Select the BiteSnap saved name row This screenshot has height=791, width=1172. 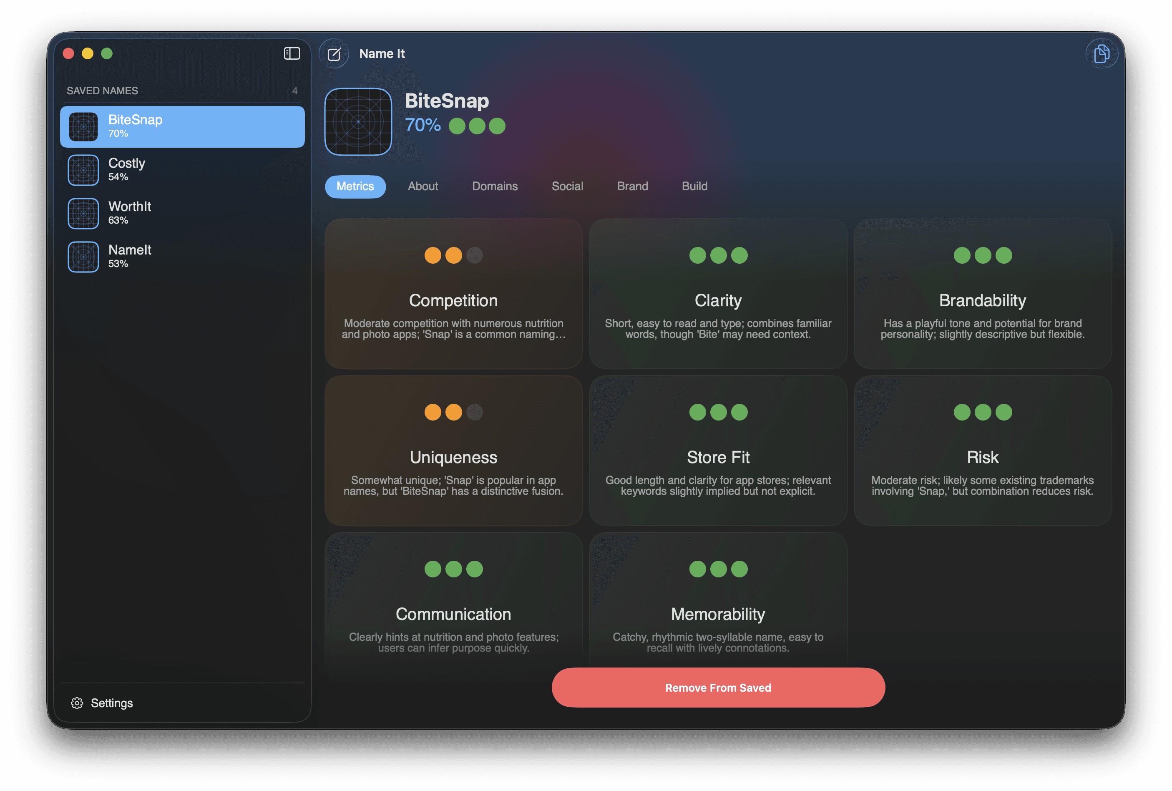[182, 127]
